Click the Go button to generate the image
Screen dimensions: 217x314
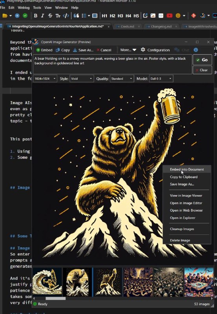tap(202, 60)
